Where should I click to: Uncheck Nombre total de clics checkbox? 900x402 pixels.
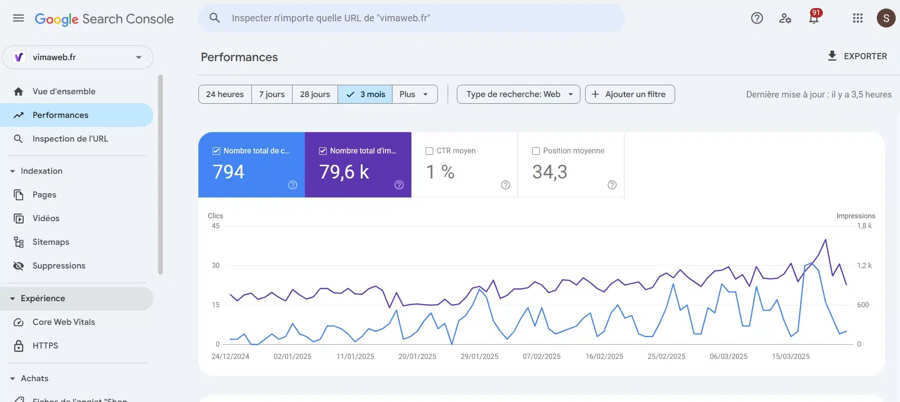(x=216, y=151)
